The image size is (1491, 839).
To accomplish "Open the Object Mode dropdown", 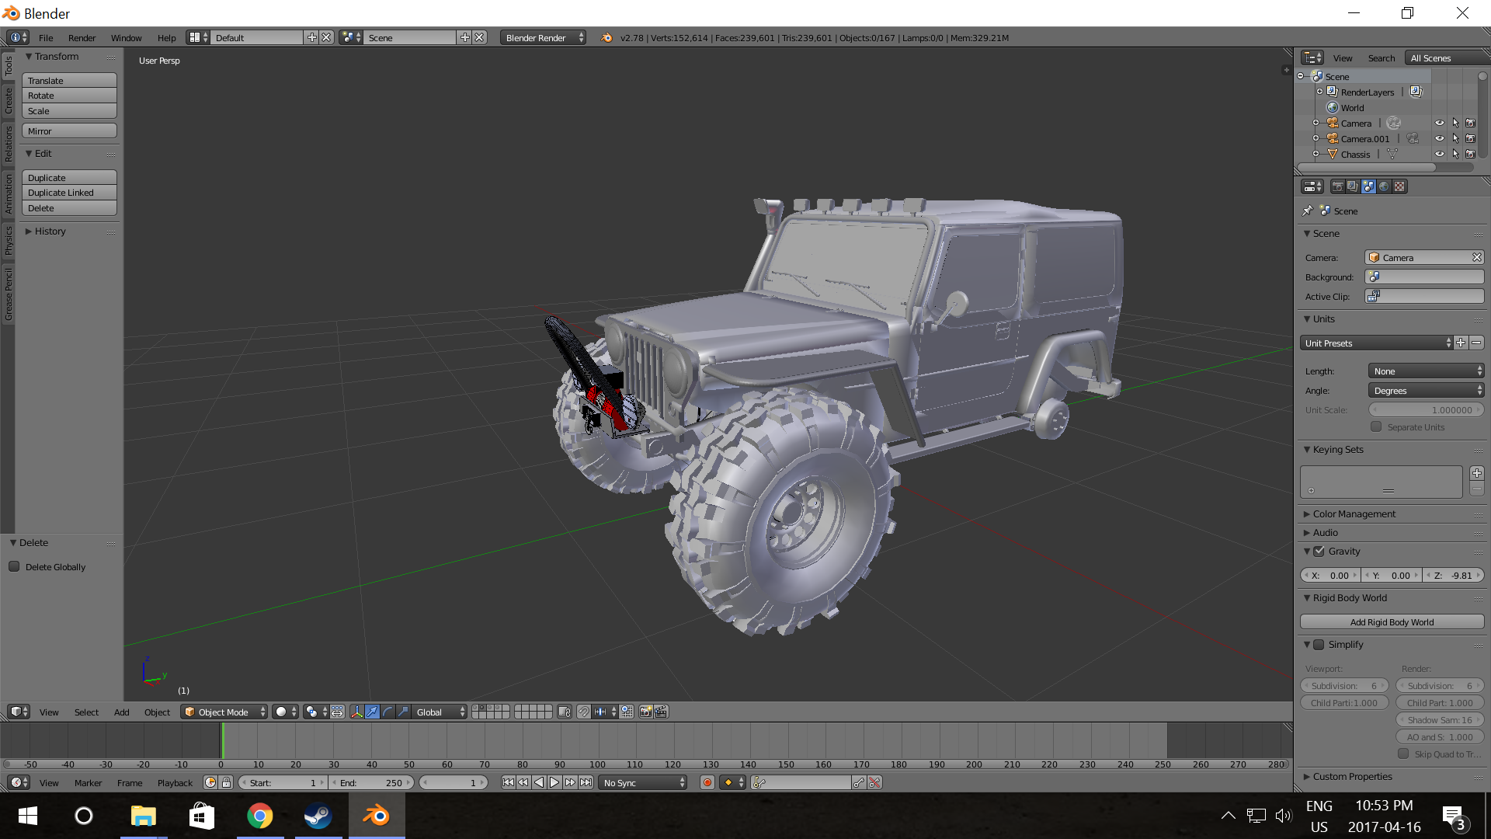I will click(x=224, y=712).
